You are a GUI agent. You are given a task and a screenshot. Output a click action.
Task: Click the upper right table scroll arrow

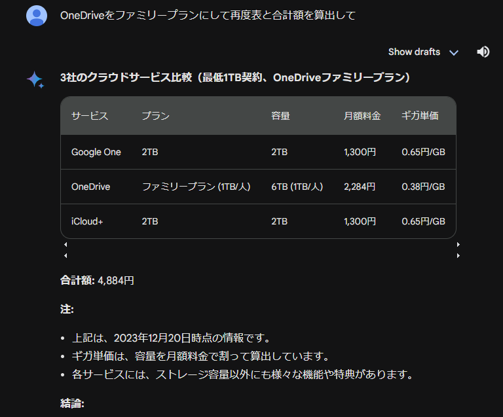[458, 245]
